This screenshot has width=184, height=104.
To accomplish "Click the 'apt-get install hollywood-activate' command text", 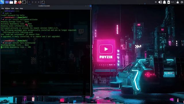I will [21, 20].
